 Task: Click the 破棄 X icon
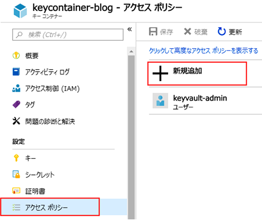tap(188, 31)
